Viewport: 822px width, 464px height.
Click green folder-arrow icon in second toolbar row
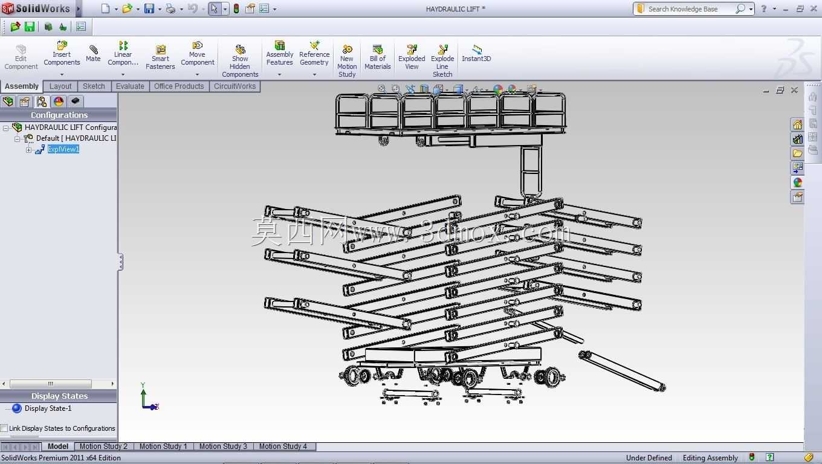coord(15,27)
